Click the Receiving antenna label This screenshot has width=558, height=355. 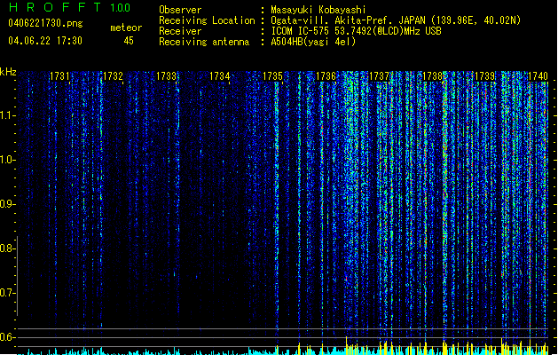[x=204, y=42]
